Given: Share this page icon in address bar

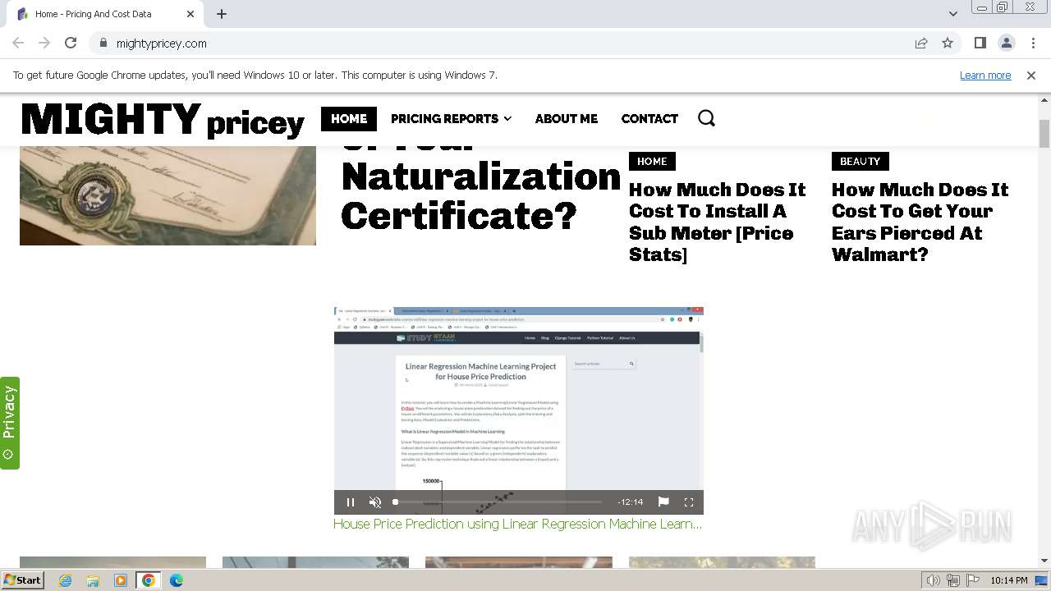Looking at the screenshot, I should 921,44.
